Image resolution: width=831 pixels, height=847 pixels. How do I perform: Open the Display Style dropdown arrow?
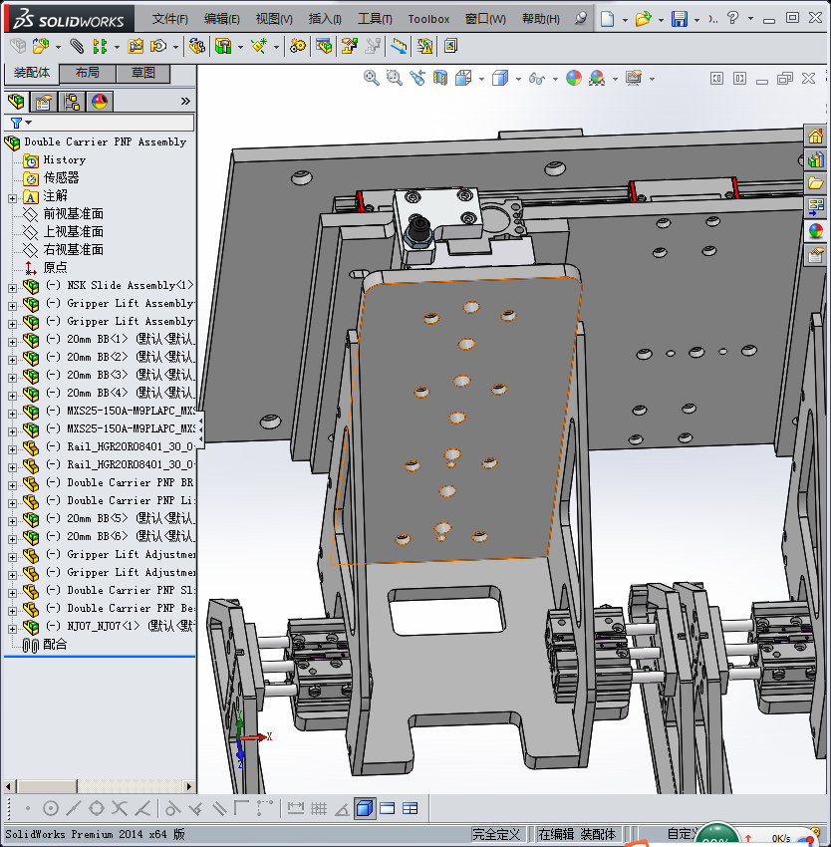coord(518,78)
